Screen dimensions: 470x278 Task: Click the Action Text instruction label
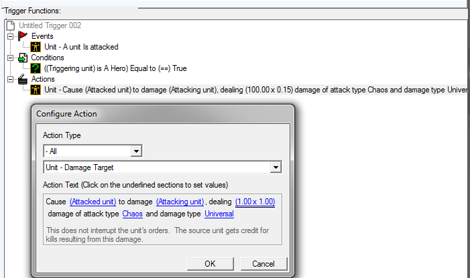point(135,185)
